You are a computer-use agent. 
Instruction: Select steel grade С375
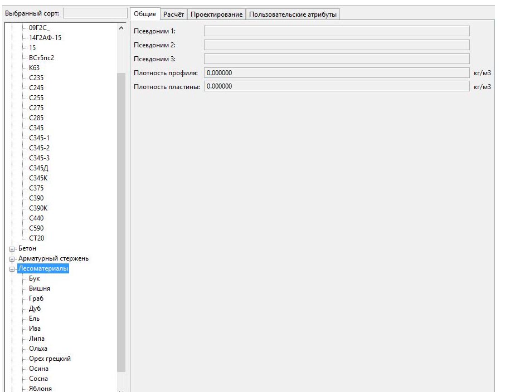point(36,188)
